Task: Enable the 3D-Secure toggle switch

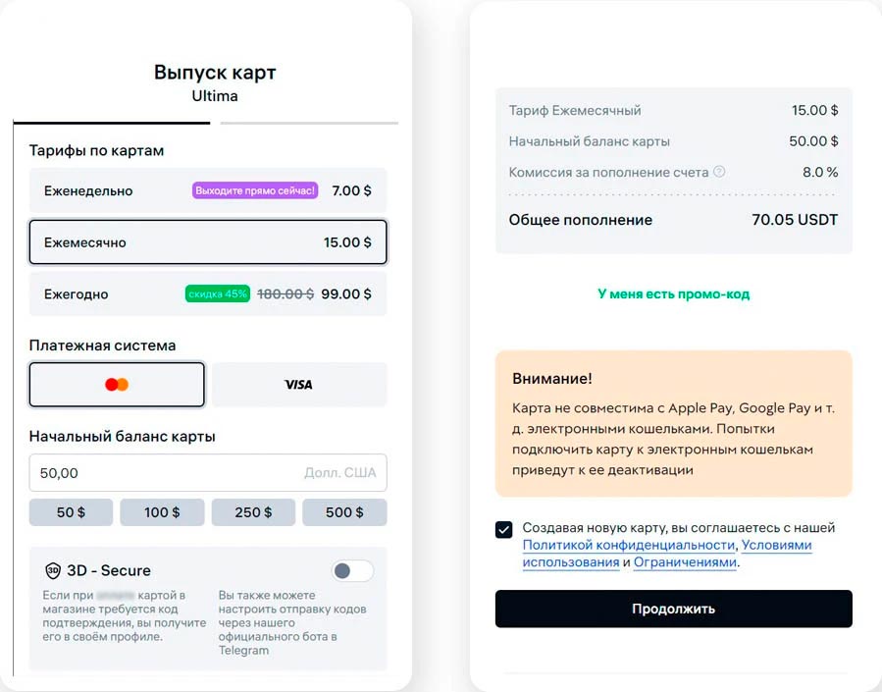Action: (352, 570)
